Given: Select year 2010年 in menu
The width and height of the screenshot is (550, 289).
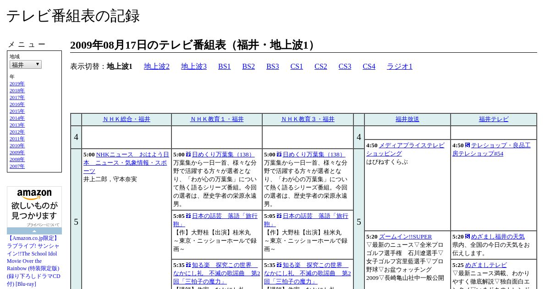Looking at the screenshot, I should 17,146.
